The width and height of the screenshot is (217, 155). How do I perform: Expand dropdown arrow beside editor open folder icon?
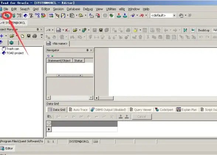[x=80, y=30]
